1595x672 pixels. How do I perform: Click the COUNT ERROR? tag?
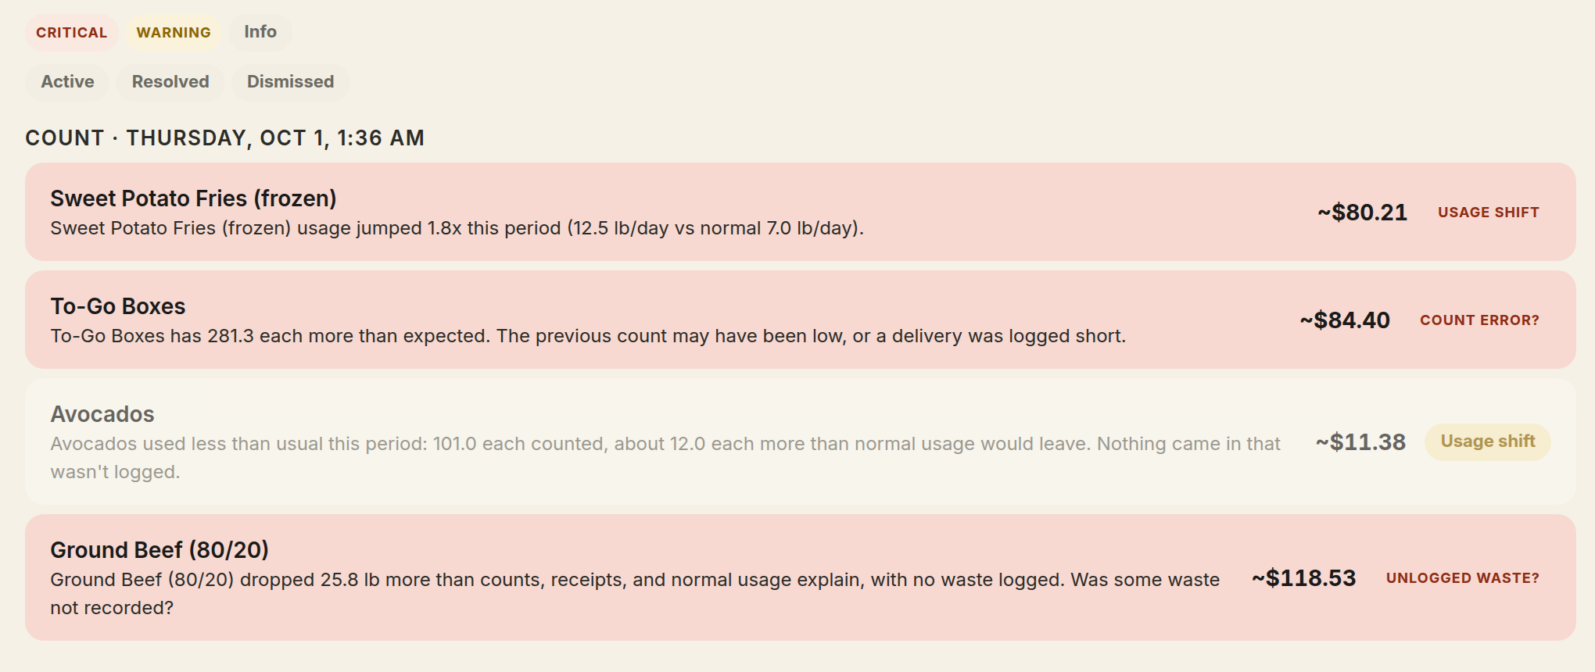pos(1479,320)
